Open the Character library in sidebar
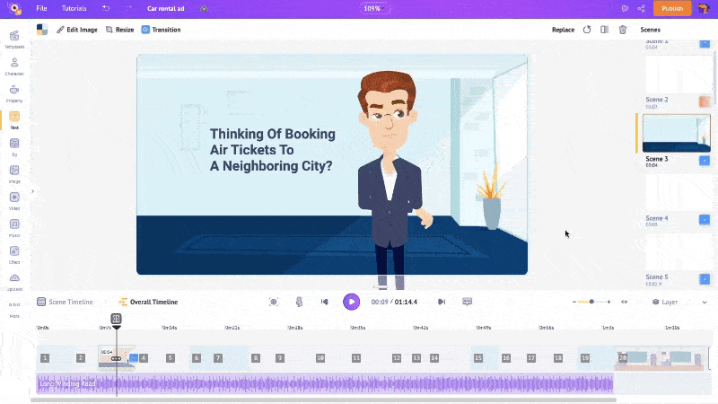The width and height of the screenshot is (718, 404). [14, 66]
